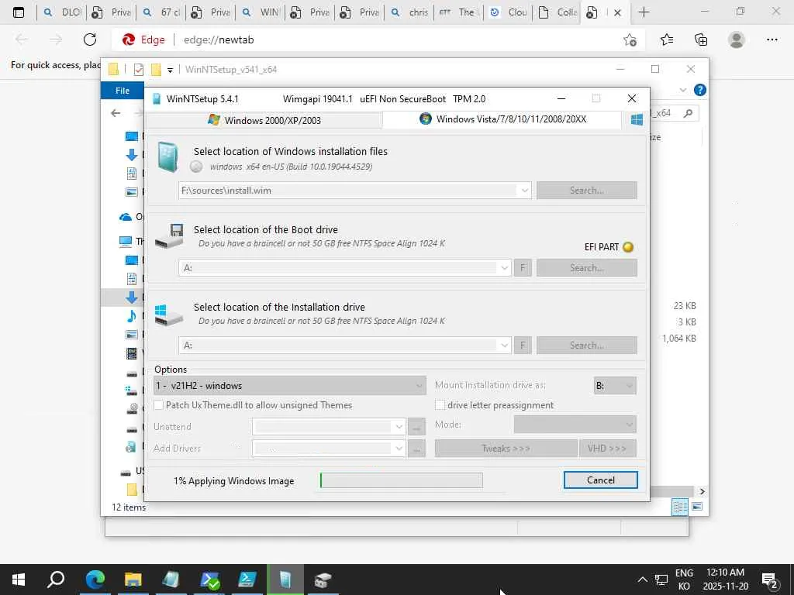The width and height of the screenshot is (794, 595).
Task: Open the Mode dropdown
Action: (x=575, y=424)
